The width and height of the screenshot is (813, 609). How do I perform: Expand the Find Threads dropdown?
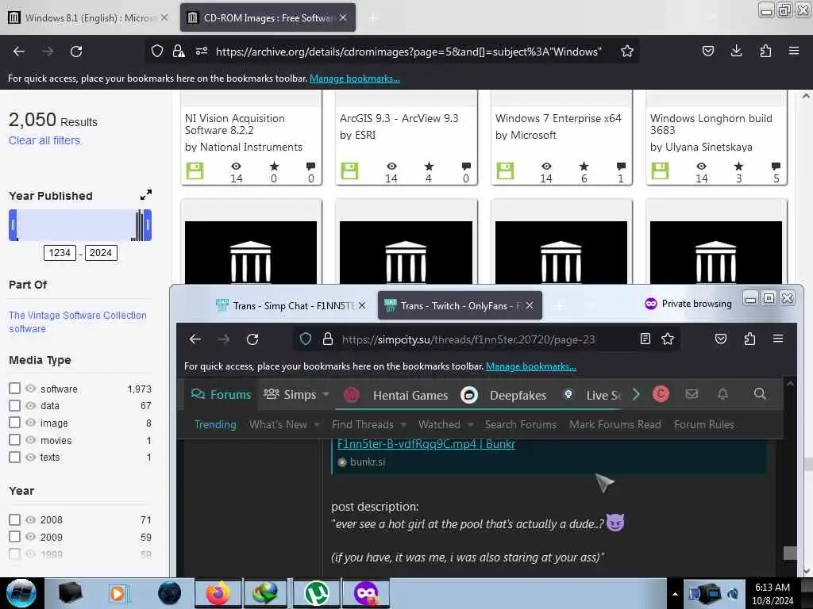click(x=403, y=425)
